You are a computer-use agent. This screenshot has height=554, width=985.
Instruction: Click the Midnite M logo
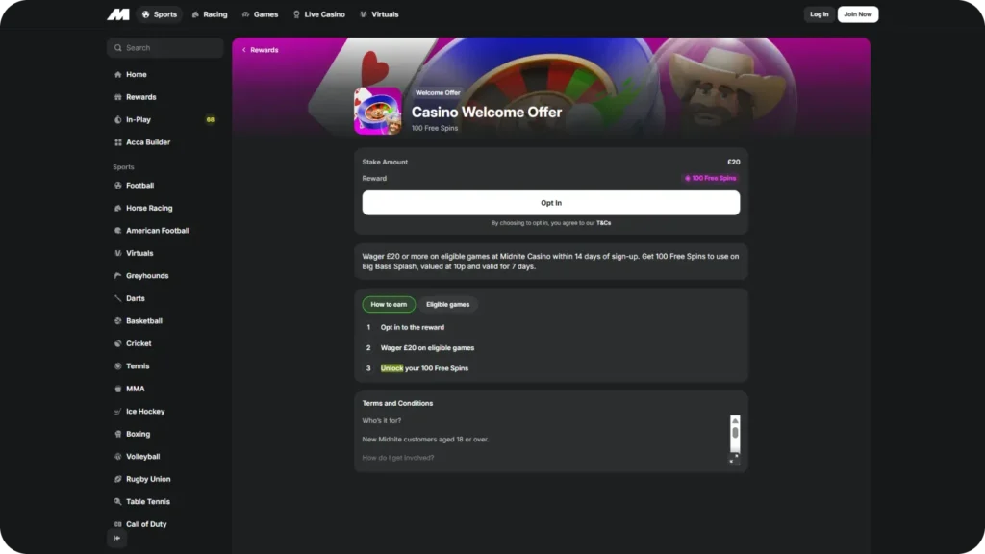point(118,14)
